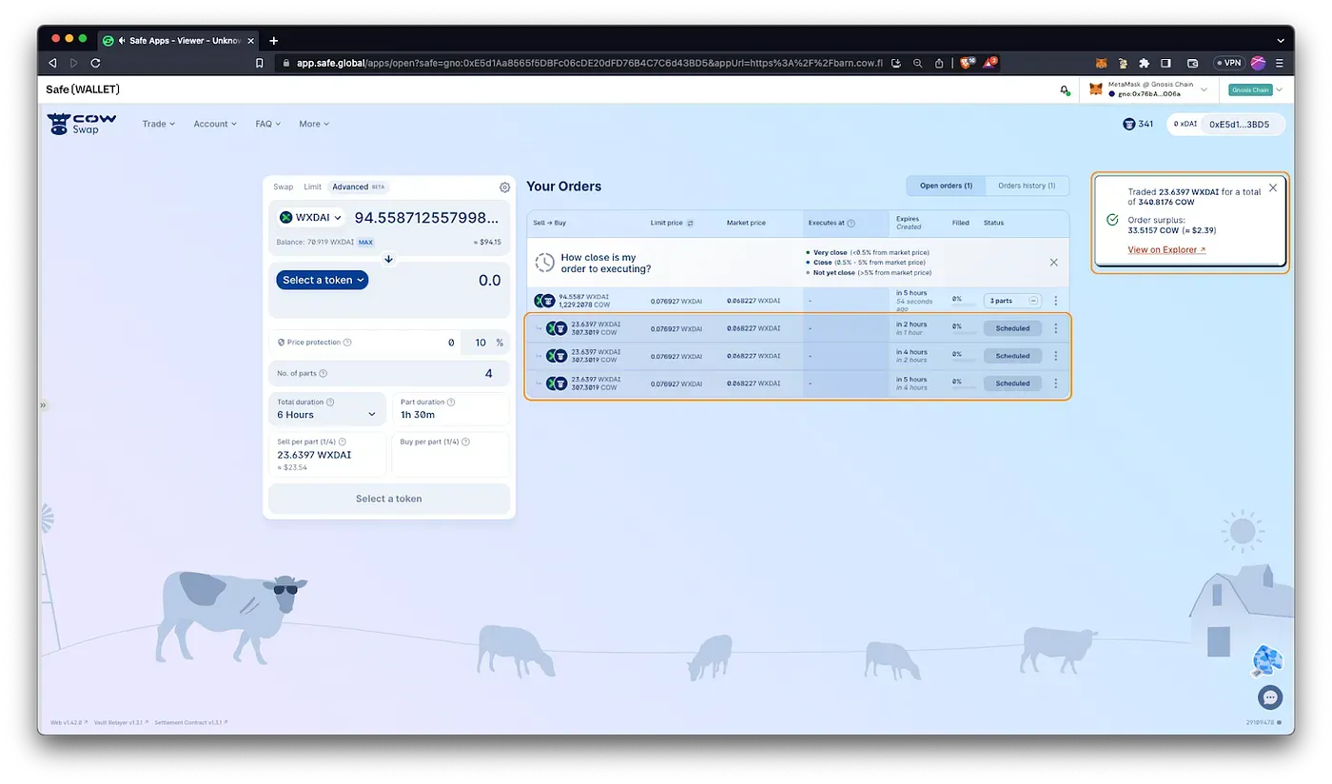Switch to Orders history (1) tab

click(1027, 186)
